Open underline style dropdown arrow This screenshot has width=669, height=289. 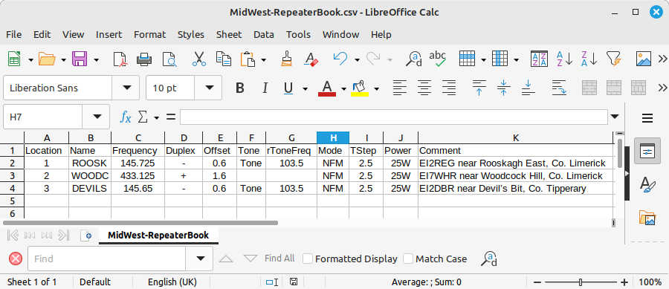pos(305,88)
